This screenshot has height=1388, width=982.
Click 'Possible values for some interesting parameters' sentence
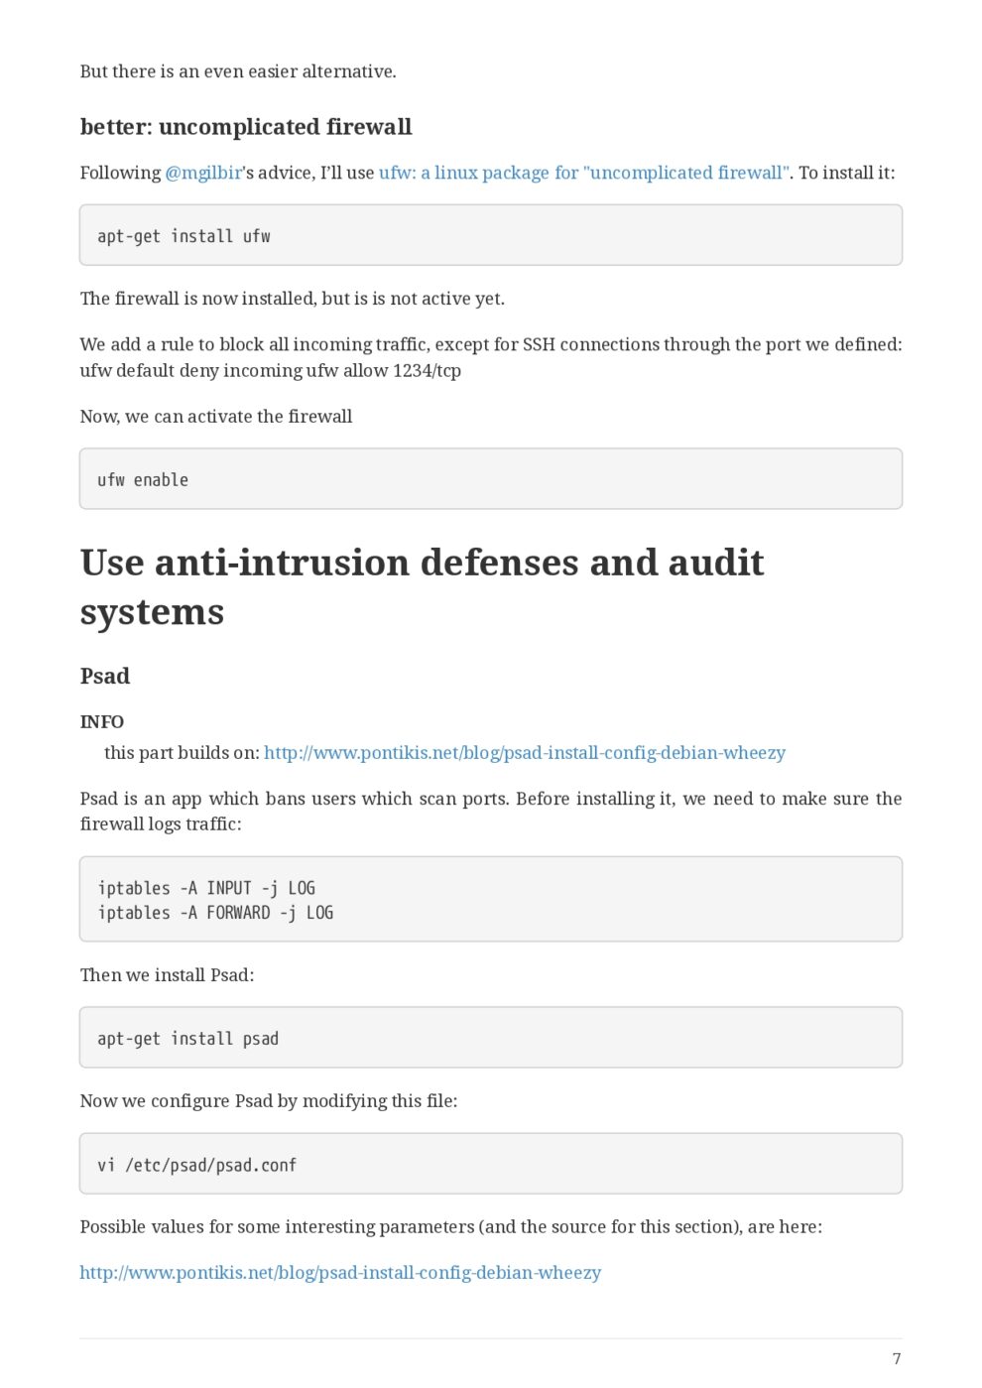(x=451, y=1227)
